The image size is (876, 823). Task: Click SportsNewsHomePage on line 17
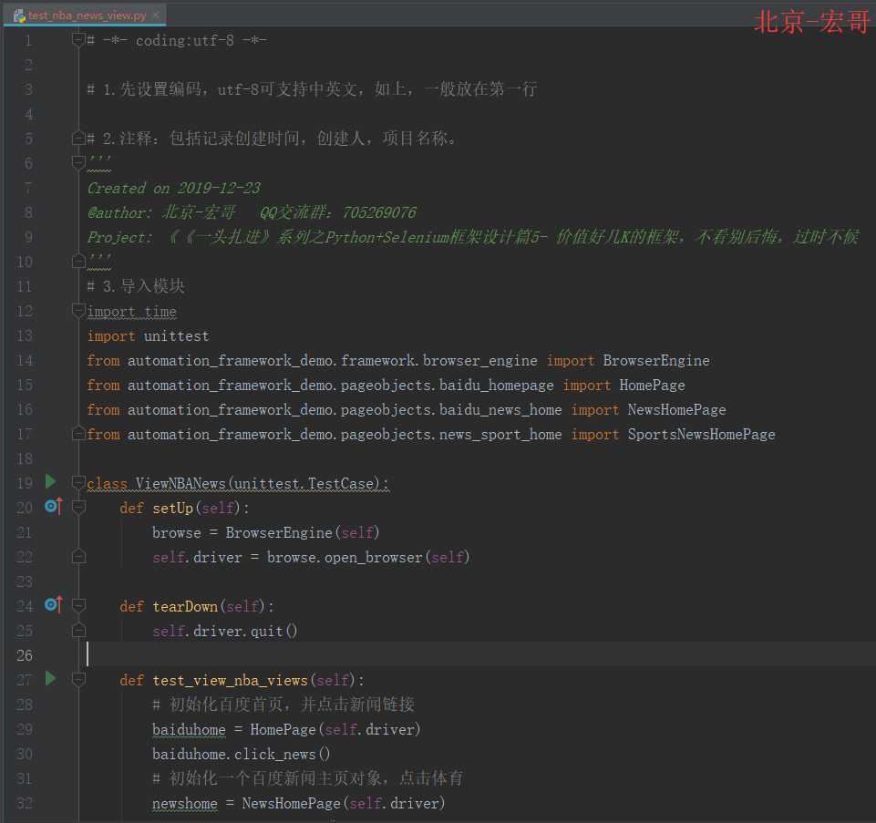click(701, 434)
